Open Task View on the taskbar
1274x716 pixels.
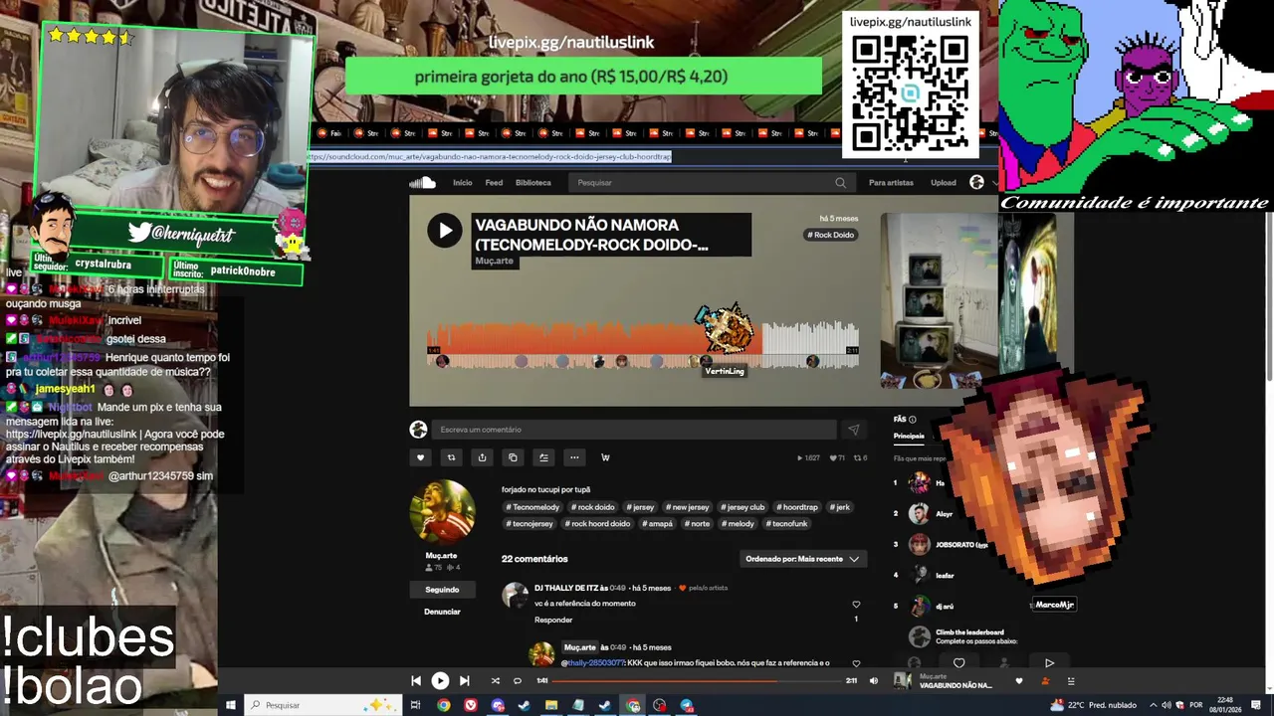tap(415, 705)
